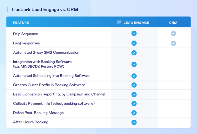Click Automated Scheduling into Booking Software text
Screen dimensions: 197x134
pos(52,76)
